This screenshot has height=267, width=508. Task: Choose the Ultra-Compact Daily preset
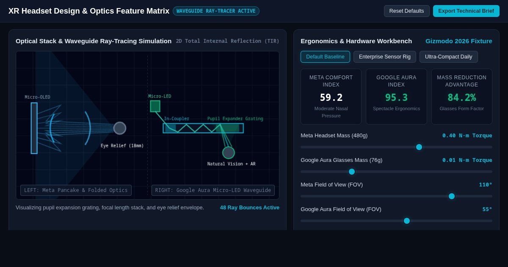pos(448,57)
